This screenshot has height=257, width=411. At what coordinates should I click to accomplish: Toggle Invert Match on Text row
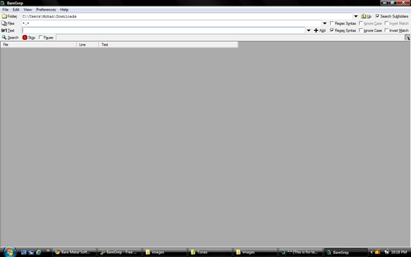click(x=387, y=30)
